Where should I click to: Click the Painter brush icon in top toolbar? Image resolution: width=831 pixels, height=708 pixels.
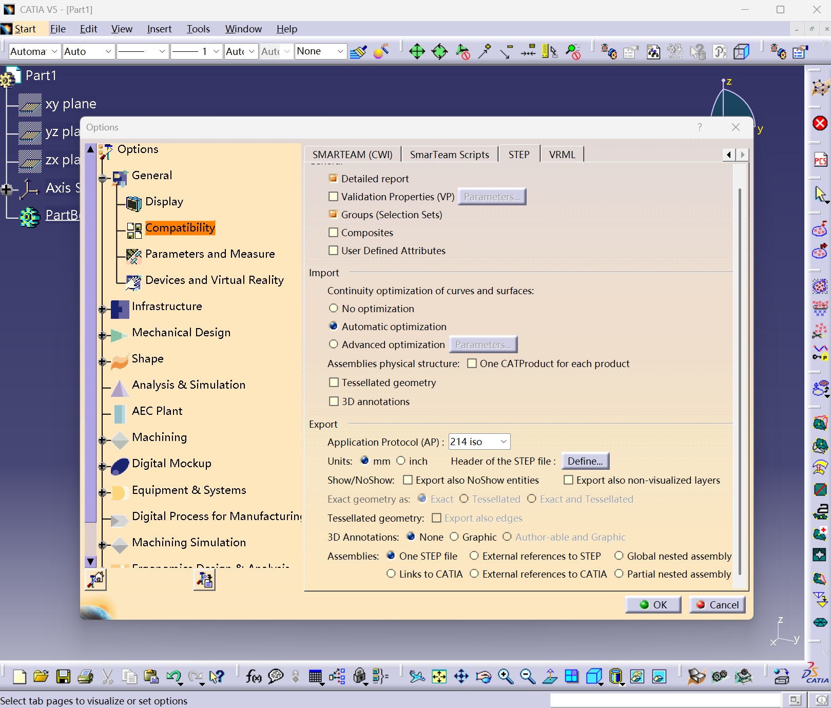click(358, 51)
